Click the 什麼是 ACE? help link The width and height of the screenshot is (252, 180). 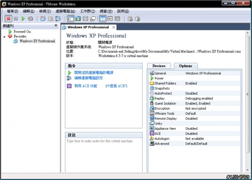116,86
